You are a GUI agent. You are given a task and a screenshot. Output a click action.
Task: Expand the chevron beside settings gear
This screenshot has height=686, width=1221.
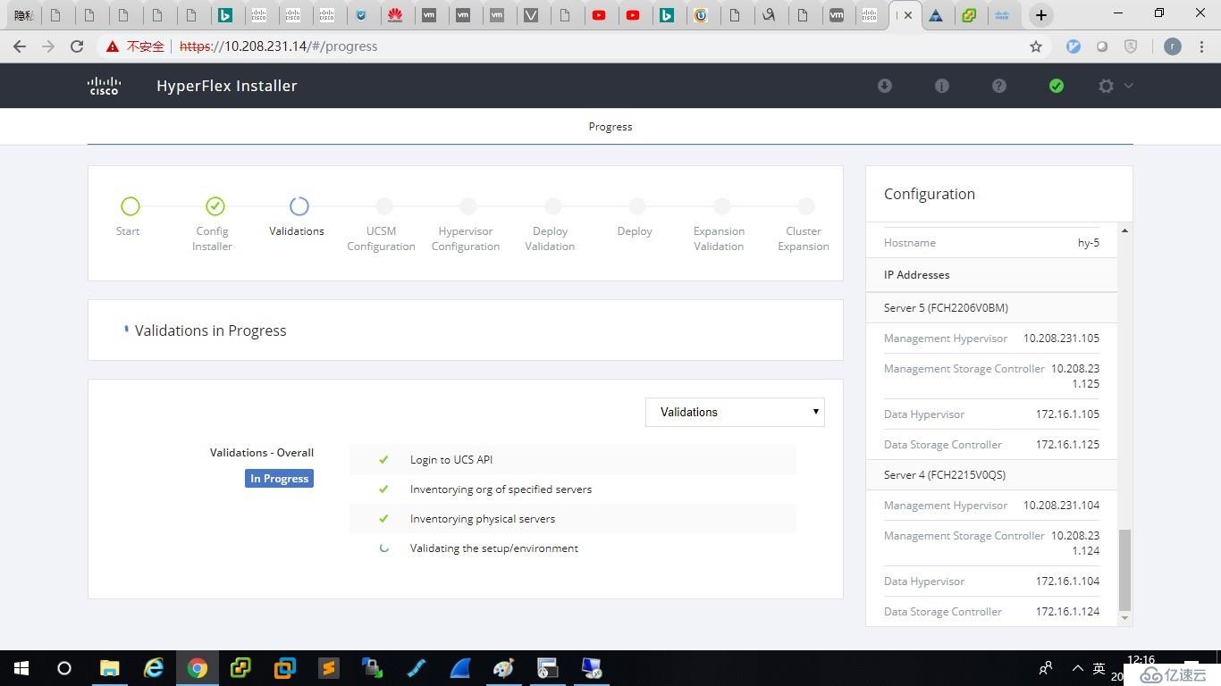pyautogui.click(x=1128, y=86)
